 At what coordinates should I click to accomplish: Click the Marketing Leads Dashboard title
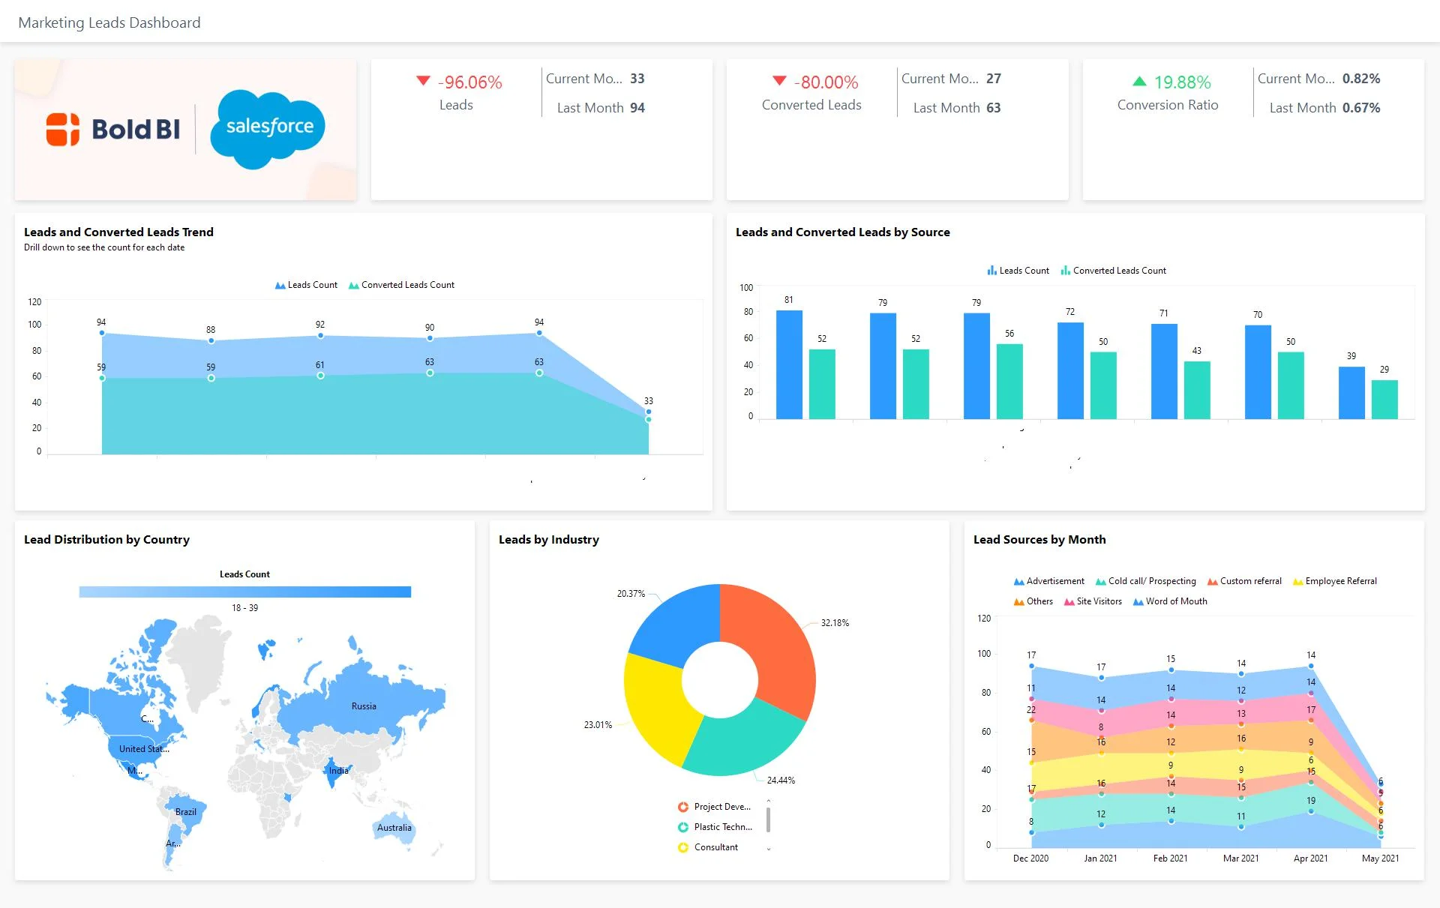109,22
